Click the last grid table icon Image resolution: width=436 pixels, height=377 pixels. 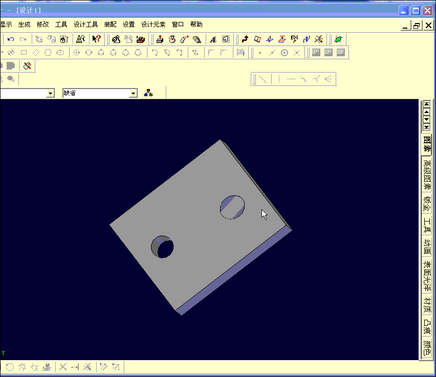341,53
